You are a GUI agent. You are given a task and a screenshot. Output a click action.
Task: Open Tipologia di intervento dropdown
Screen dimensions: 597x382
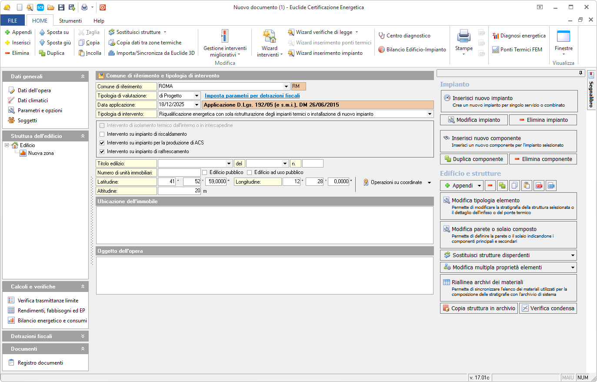430,114
